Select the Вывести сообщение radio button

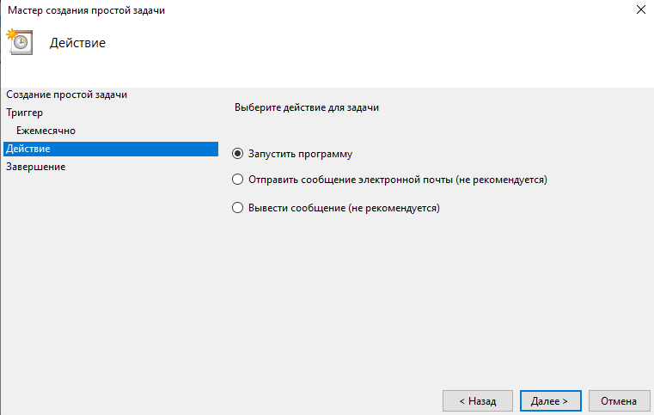pyautogui.click(x=237, y=207)
